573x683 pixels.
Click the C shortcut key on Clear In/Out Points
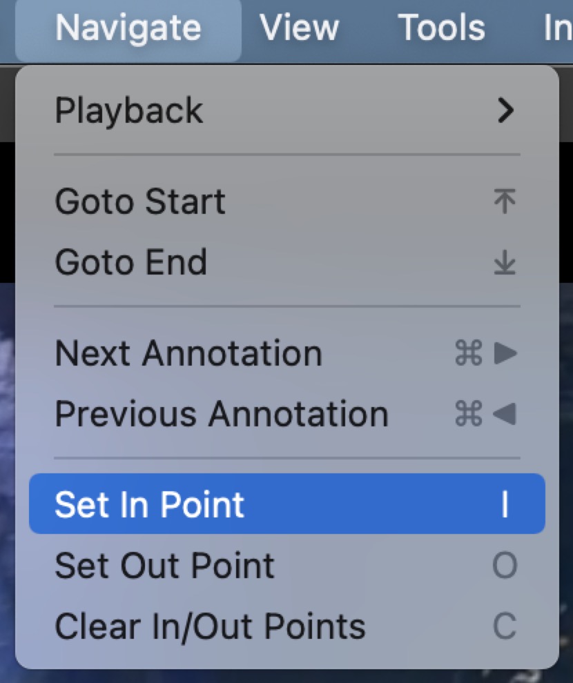coord(505,626)
